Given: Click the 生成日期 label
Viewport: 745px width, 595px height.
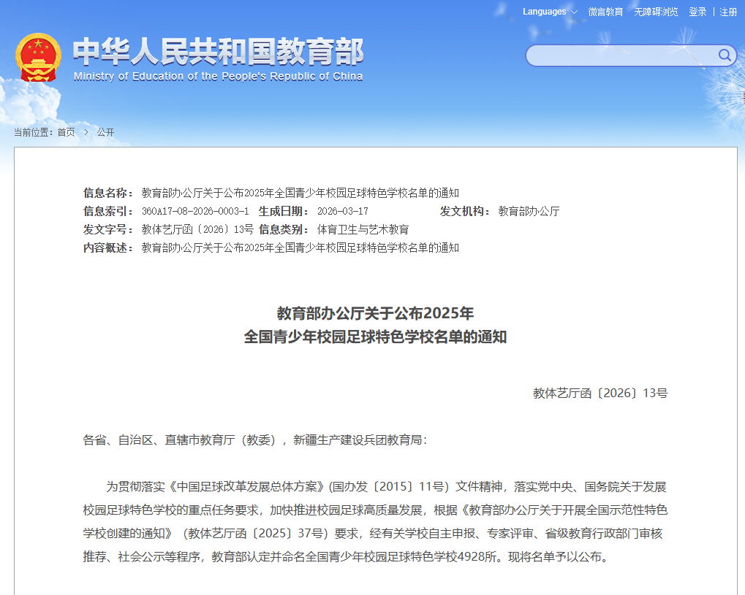Looking at the screenshot, I should 284,211.
